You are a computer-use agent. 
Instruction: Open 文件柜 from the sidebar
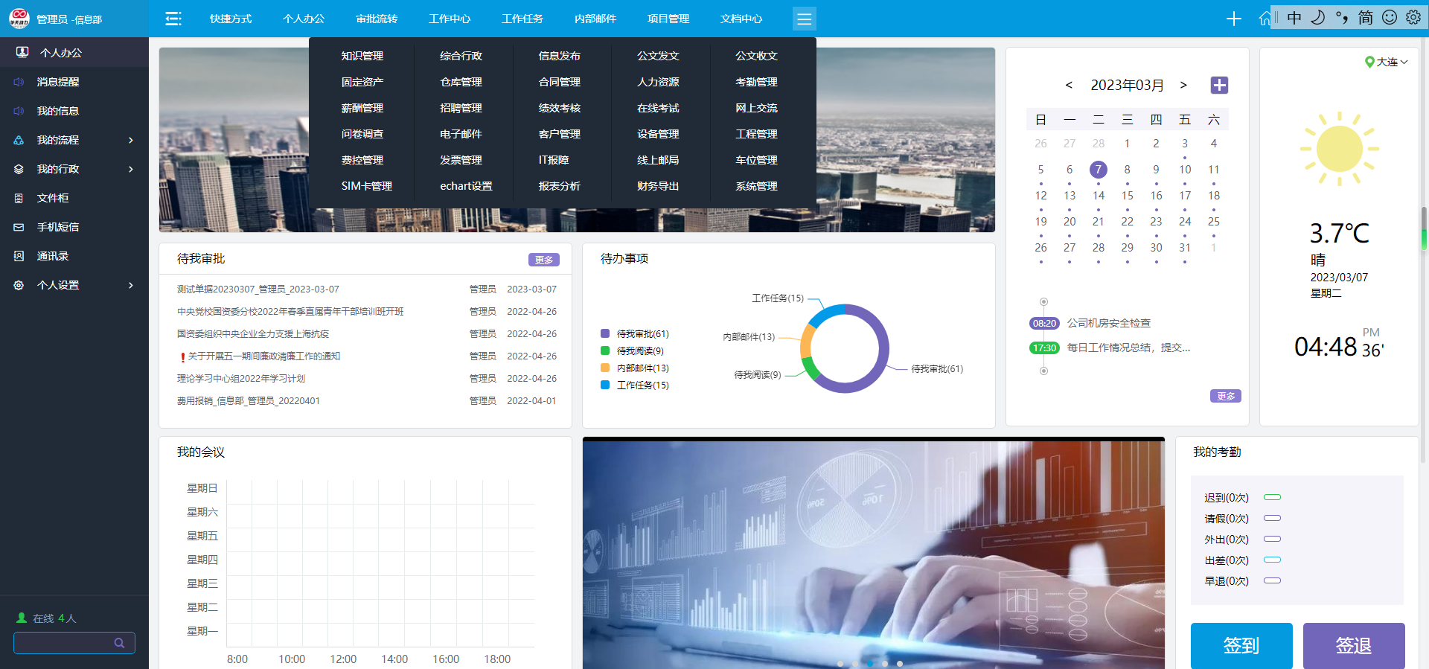coord(53,198)
